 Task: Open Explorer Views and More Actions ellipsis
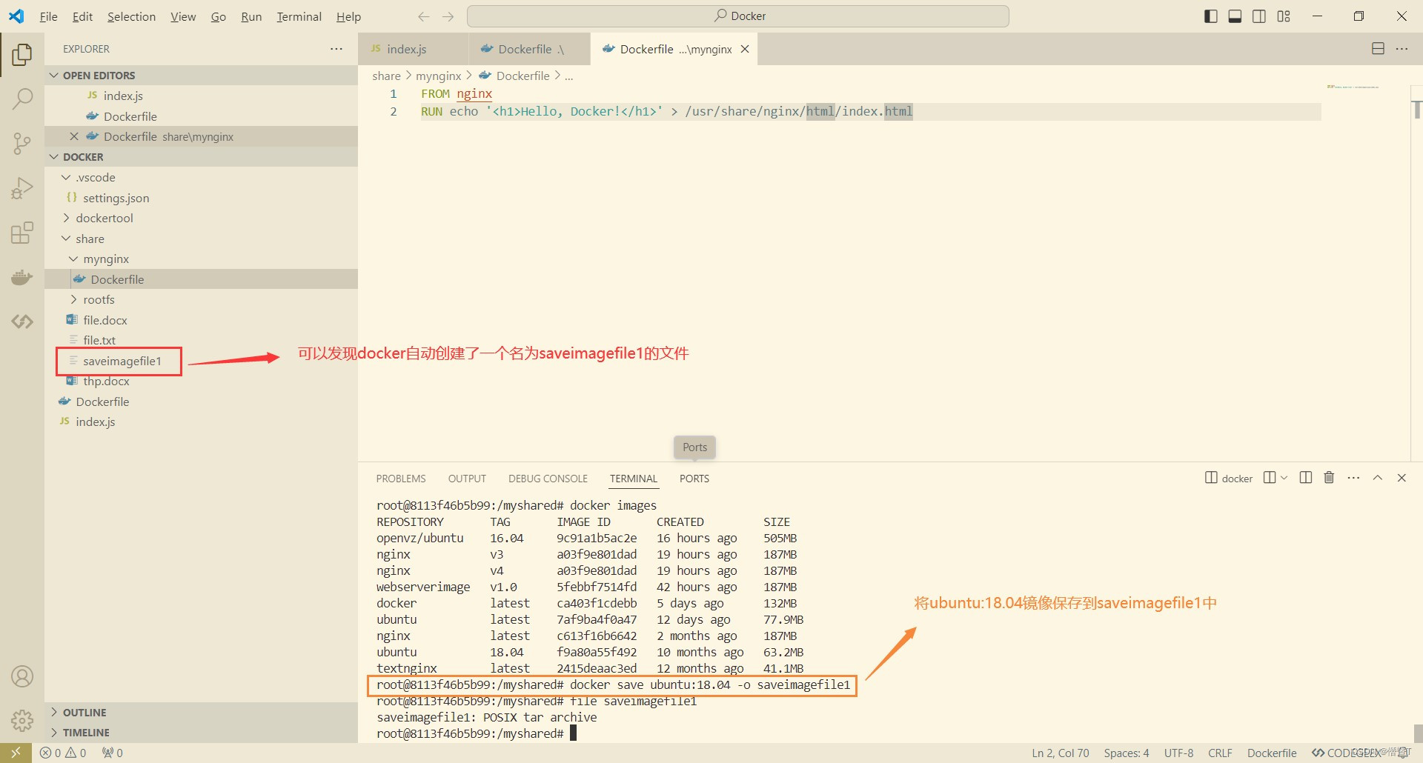click(x=336, y=49)
